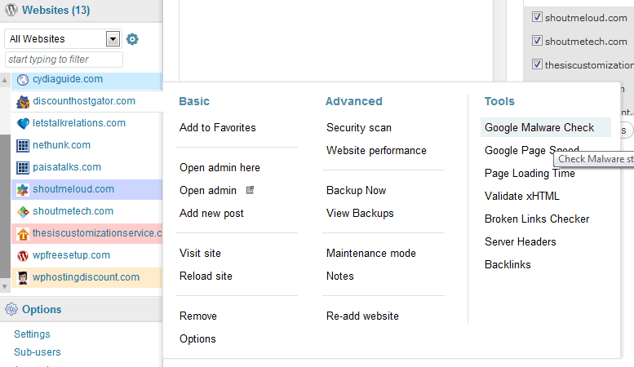Focus the start typing to filter field
The image size is (634, 367).
click(64, 60)
